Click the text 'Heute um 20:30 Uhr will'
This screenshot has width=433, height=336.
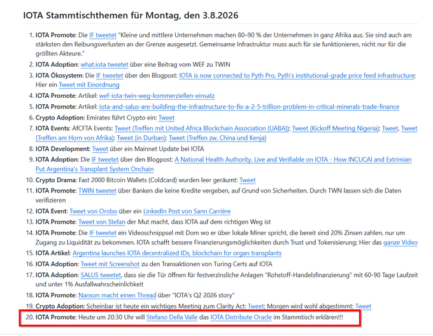click(x=111, y=318)
